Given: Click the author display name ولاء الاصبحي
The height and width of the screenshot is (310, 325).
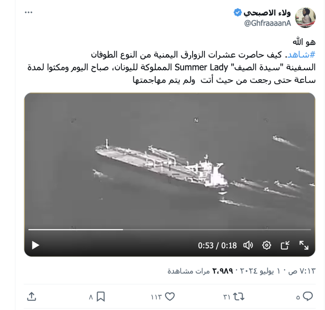Looking at the screenshot, I should (x=267, y=13).
